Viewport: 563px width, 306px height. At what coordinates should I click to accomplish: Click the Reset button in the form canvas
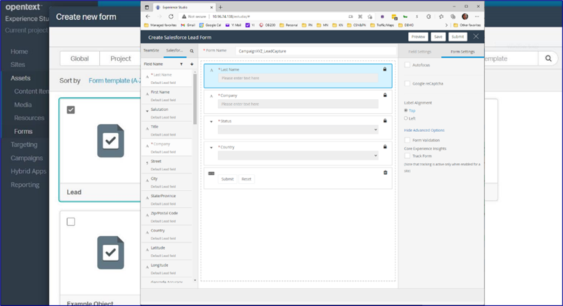[246, 179]
